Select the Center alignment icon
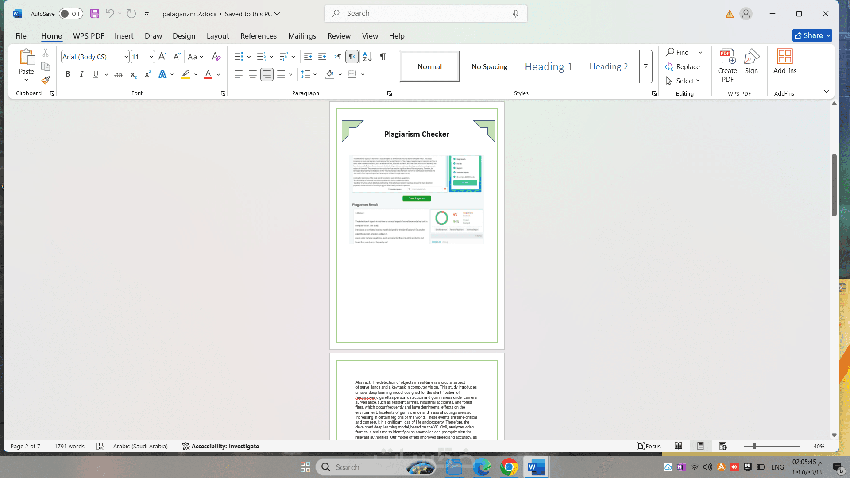This screenshot has height=478, width=850. (252, 74)
